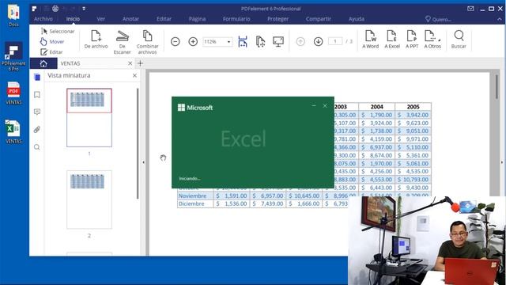Select the thumbnails panel icon
Viewport: 506px width, 285px height.
click(x=37, y=78)
